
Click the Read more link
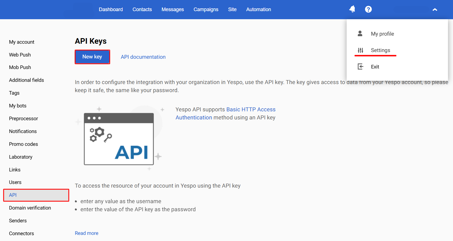[x=87, y=233]
